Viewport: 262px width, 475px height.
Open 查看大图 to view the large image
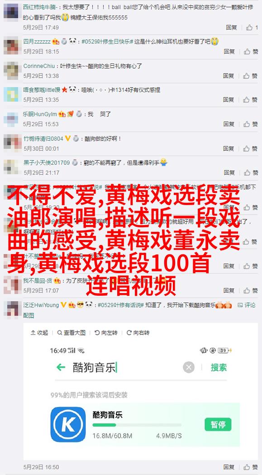[71, 333]
